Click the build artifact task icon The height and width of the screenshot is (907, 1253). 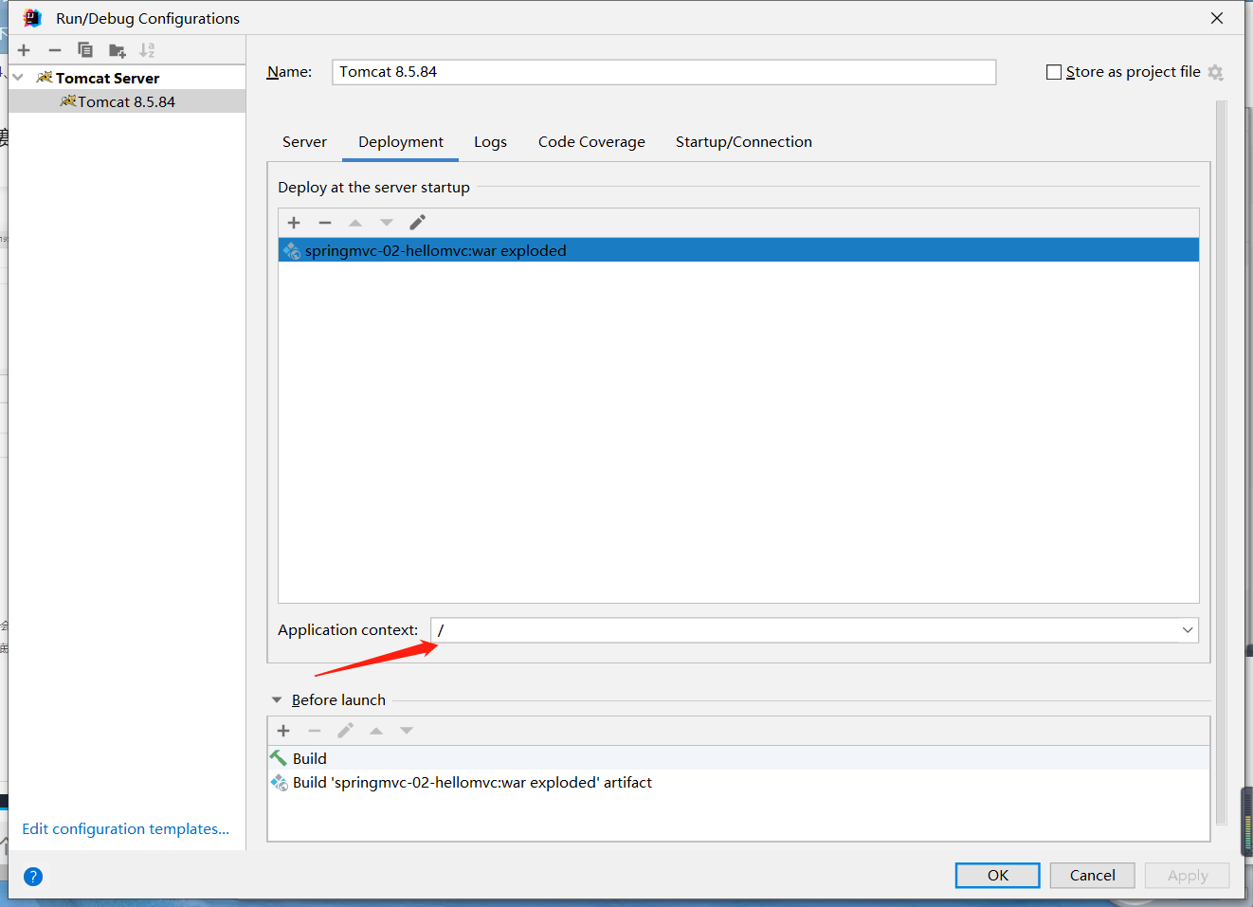(x=280, y=783)
